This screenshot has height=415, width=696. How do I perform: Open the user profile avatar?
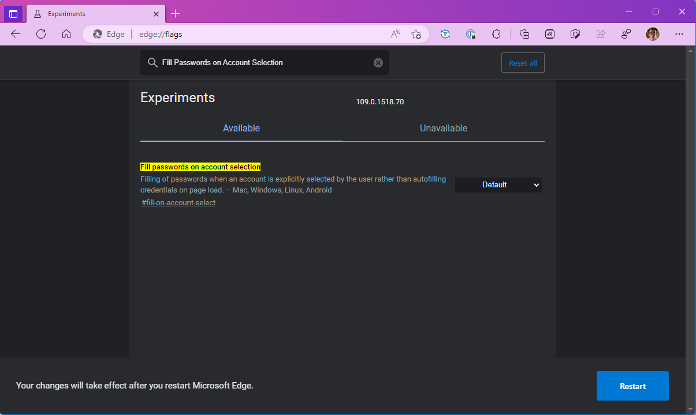[x=653, y=34]
